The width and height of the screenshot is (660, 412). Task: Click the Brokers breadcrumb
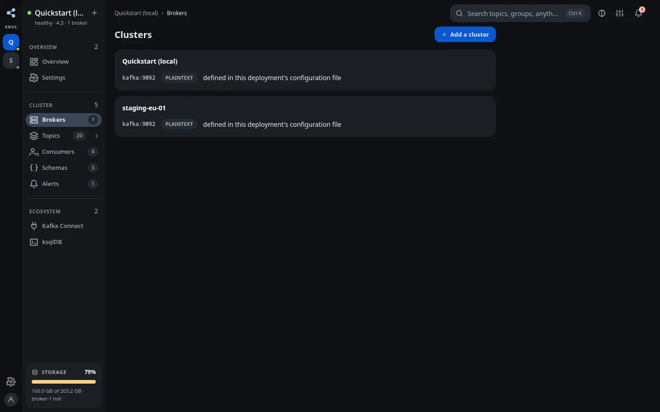[177, 13]
